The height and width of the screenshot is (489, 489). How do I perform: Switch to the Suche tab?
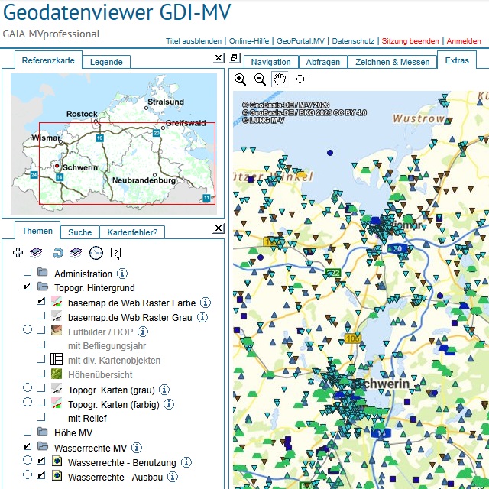tap(79, 232)
